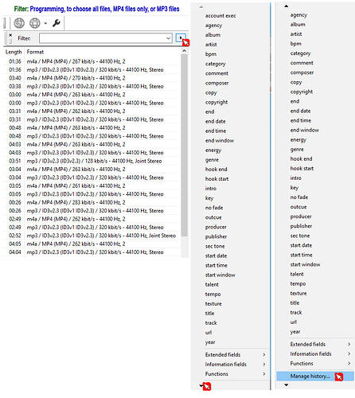The image size is (355, 398).
Task: Click 'Manage history...' menu entry
Action: point(315,377)
